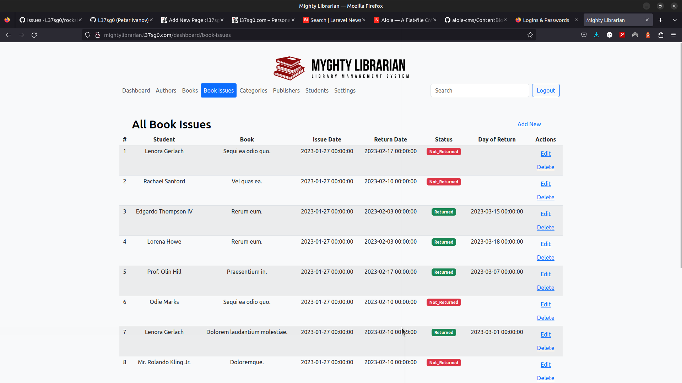Click Returned badge for Lorena Howe
682x383 pixels.
444,242
